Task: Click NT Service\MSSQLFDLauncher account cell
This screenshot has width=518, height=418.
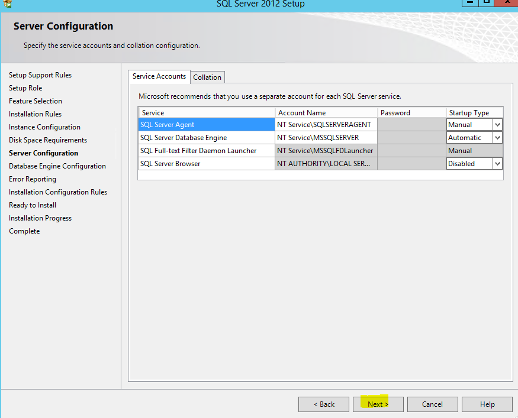Action: (x=326, y=151)
